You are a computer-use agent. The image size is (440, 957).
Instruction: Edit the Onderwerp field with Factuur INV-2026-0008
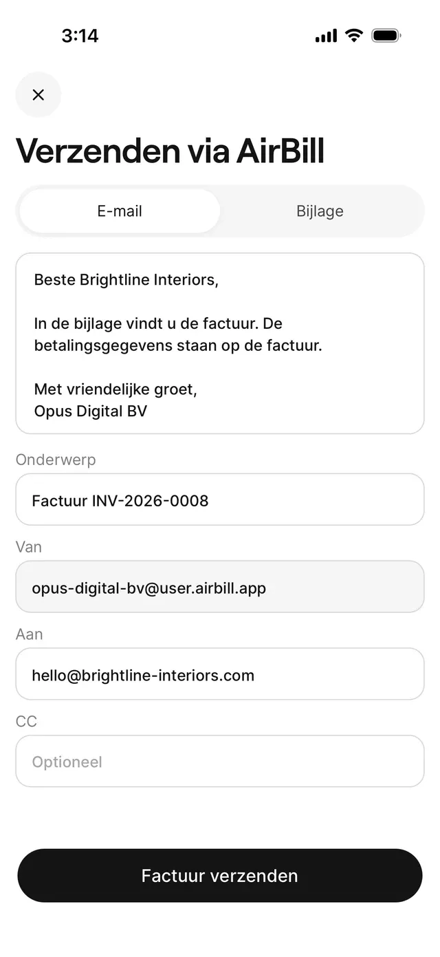220,499
